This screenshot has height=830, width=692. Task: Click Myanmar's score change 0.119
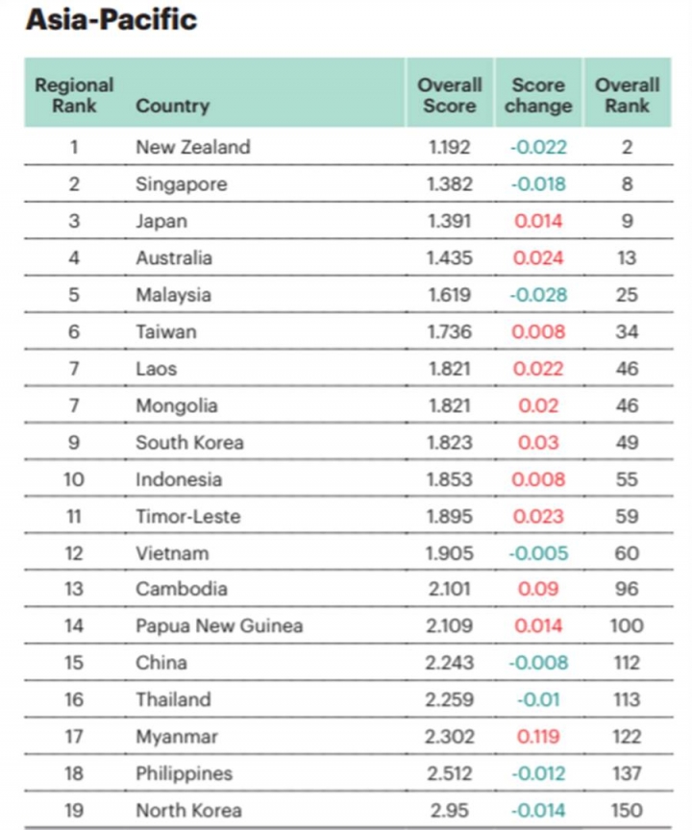(x=538, y=737)
